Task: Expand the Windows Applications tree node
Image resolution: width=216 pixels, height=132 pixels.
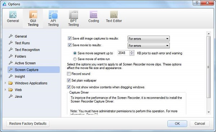Action: [x=5, y=83]
